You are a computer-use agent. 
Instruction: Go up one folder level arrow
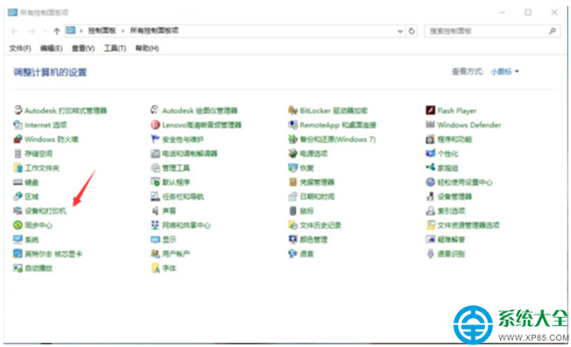pos(56,32)
